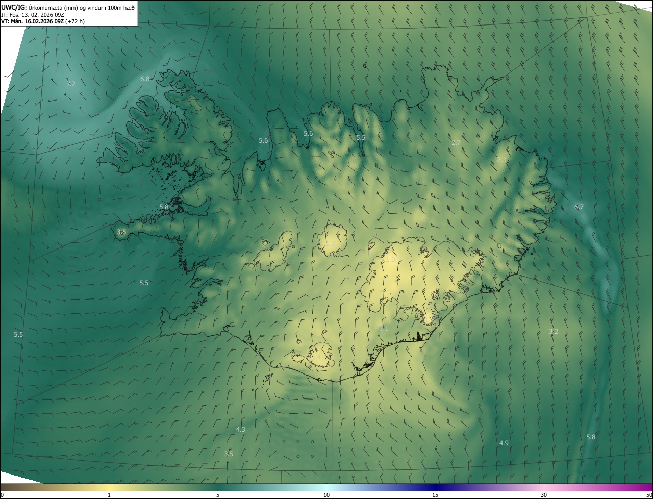Click the '50' tick label on the color scale

(649, 495)
